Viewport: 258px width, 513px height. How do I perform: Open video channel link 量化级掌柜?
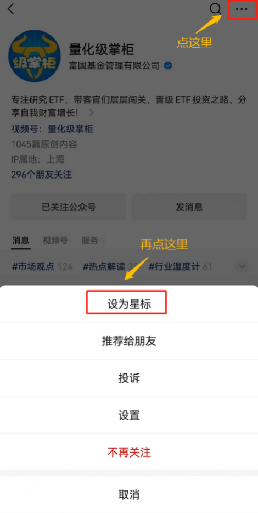pos(70,129)
